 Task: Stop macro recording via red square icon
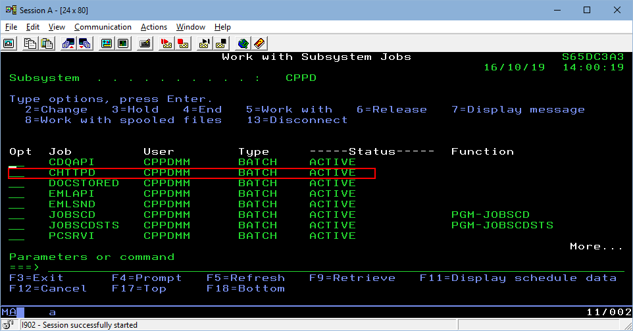(183, 43)
